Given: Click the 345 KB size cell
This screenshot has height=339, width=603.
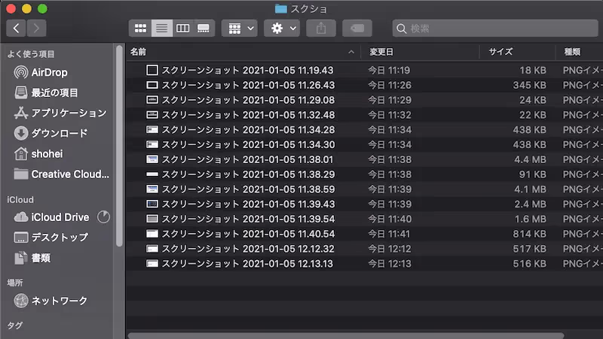Looking at the screenshot, I should (x=529, y=85).
